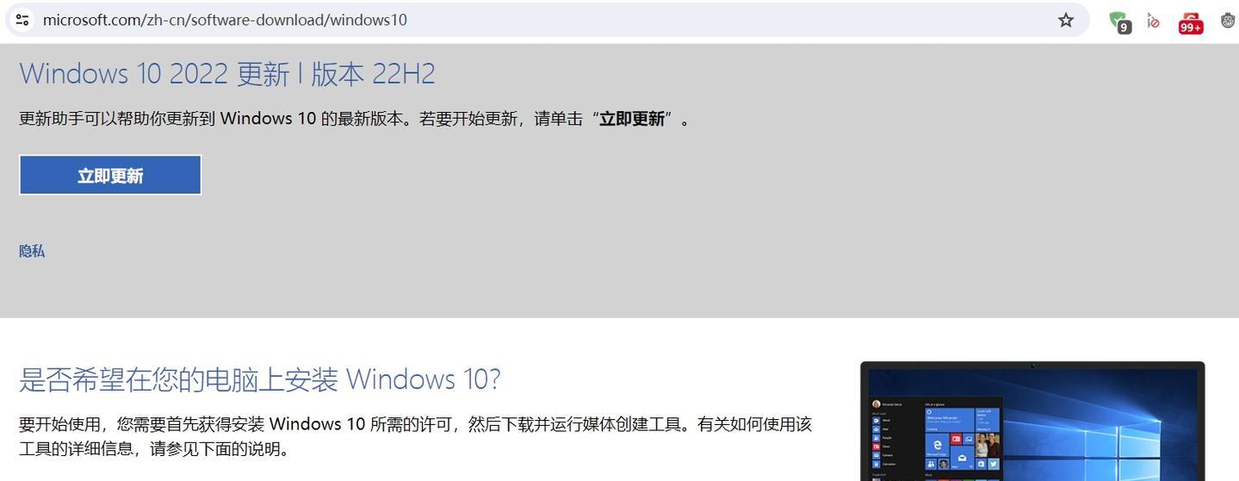Viewport: 1239px width, 481px height.
Task: Open the cursor-with-block-sign extension icon
Action: point(1154,21)
